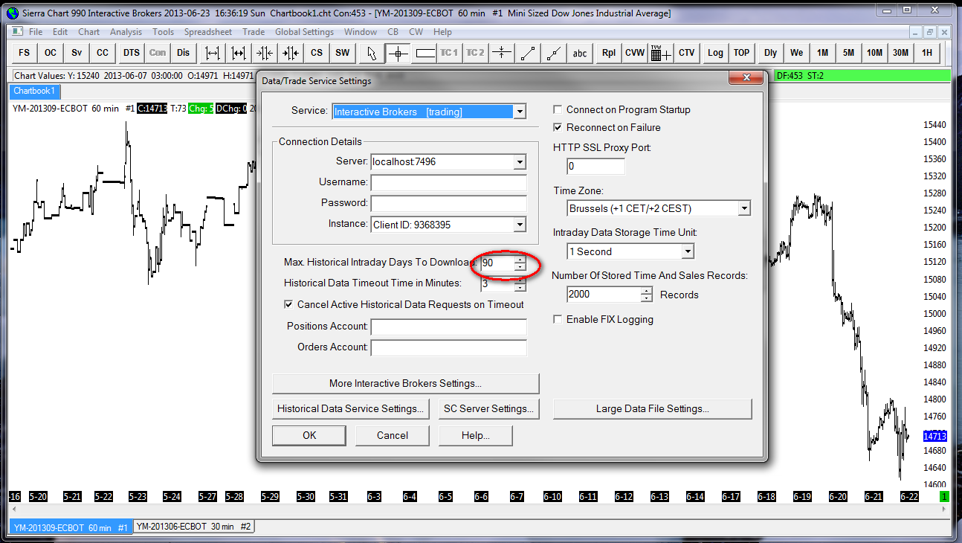Viewport: 962px width, 543px height.
Task: Select the Chartbook1 tab
Action: click(x=33, y=91)
